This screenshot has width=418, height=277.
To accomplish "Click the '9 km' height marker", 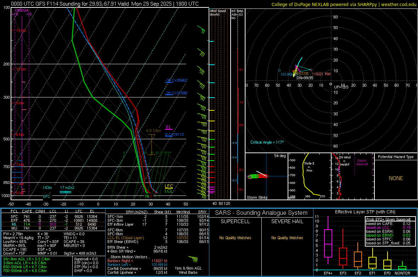I will click(20, 103).
